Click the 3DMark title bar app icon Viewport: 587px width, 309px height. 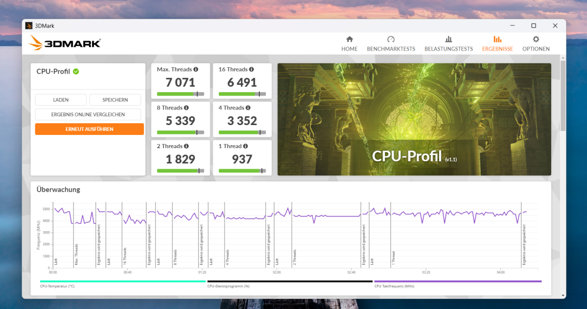[29, 26]
